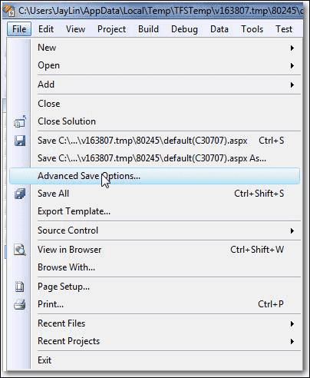Click the Save All stacked disks icon

click(x=20, y=194)
